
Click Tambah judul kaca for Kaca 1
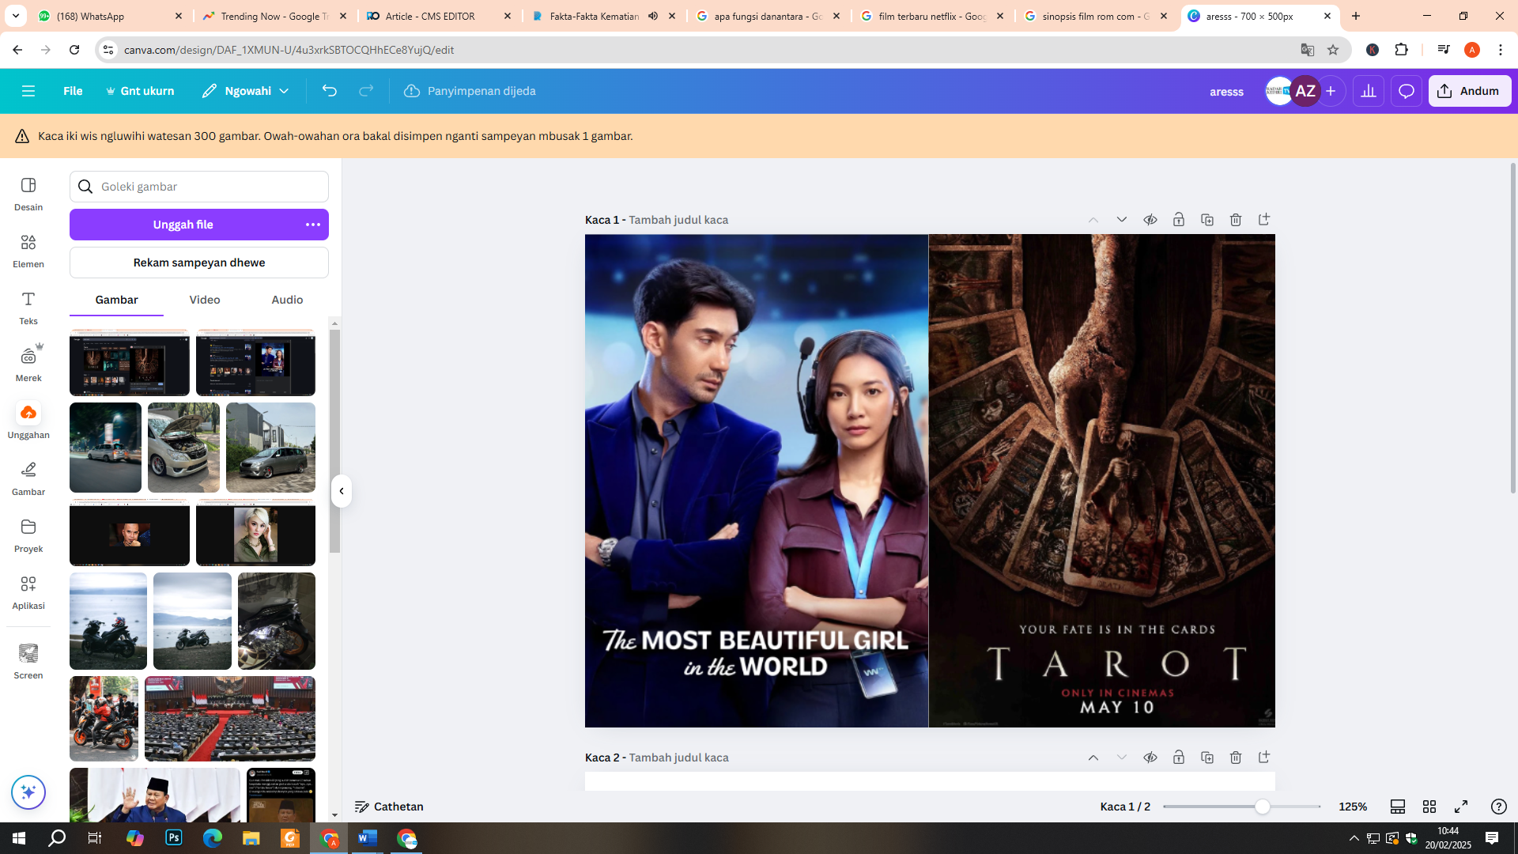(678, 220)
